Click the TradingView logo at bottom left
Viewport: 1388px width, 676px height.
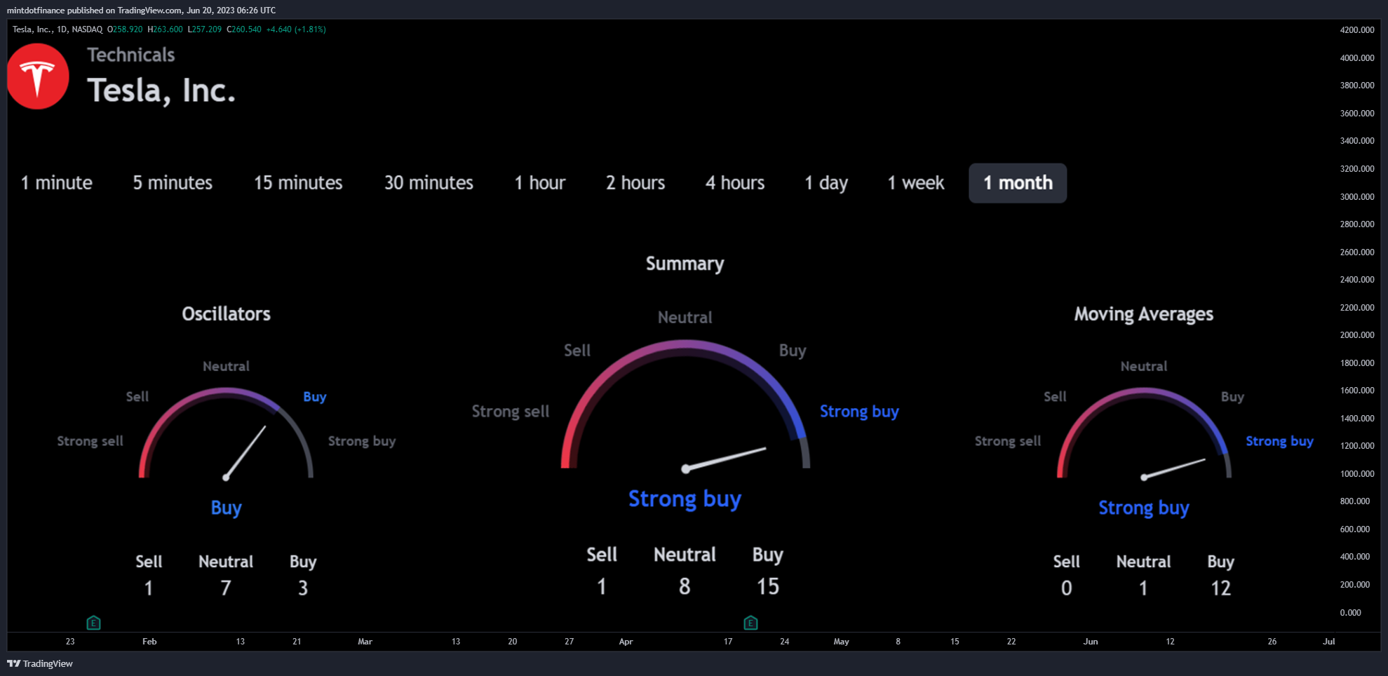(40, 663)
